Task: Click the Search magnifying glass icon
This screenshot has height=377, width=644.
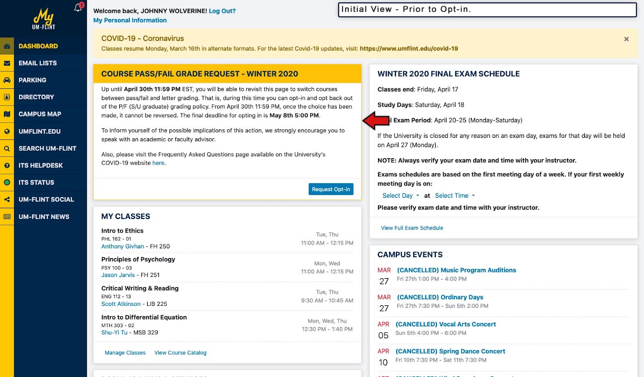Action: [x=7, y=148]
